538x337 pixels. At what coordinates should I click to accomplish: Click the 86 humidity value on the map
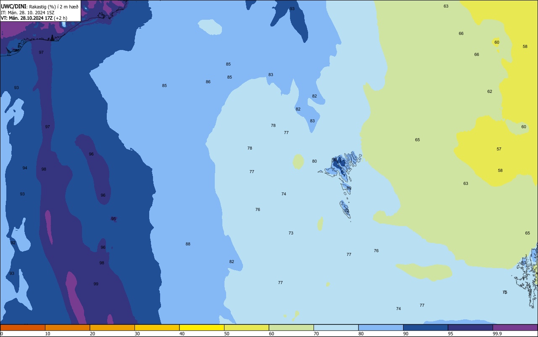208,82
